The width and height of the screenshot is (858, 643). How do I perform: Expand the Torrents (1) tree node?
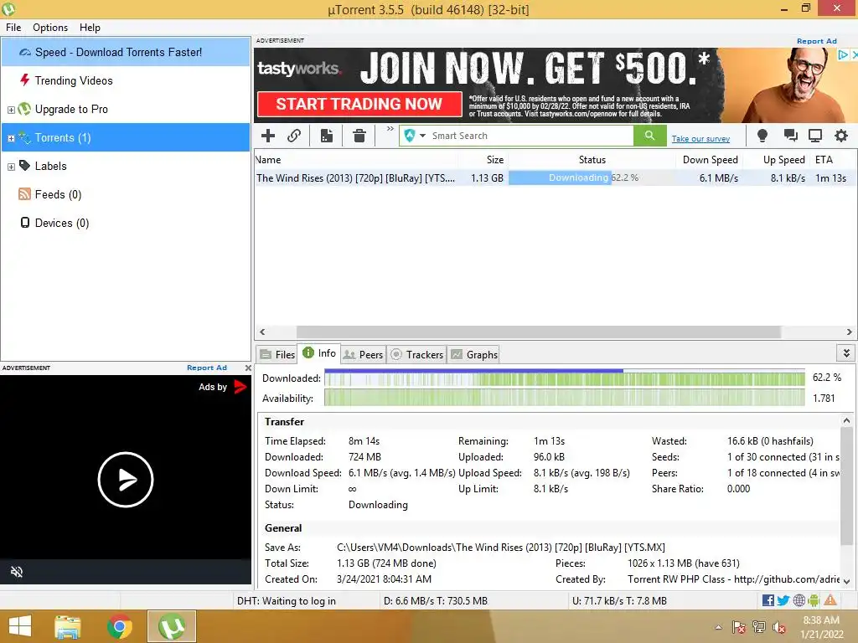coord(11,138)
